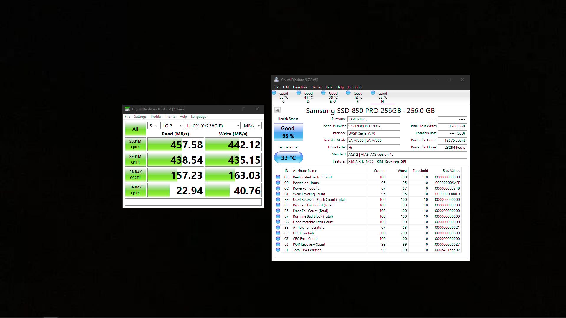Open File menu in CrystalDiskMark
The image size is (566, 318).
pyautogui.click(x=127, y=117)
